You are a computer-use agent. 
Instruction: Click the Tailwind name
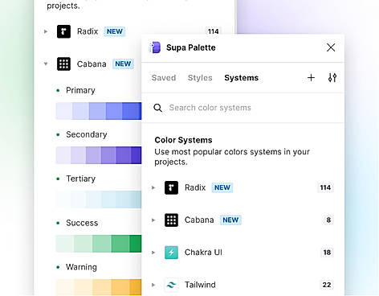coord(200,285)
